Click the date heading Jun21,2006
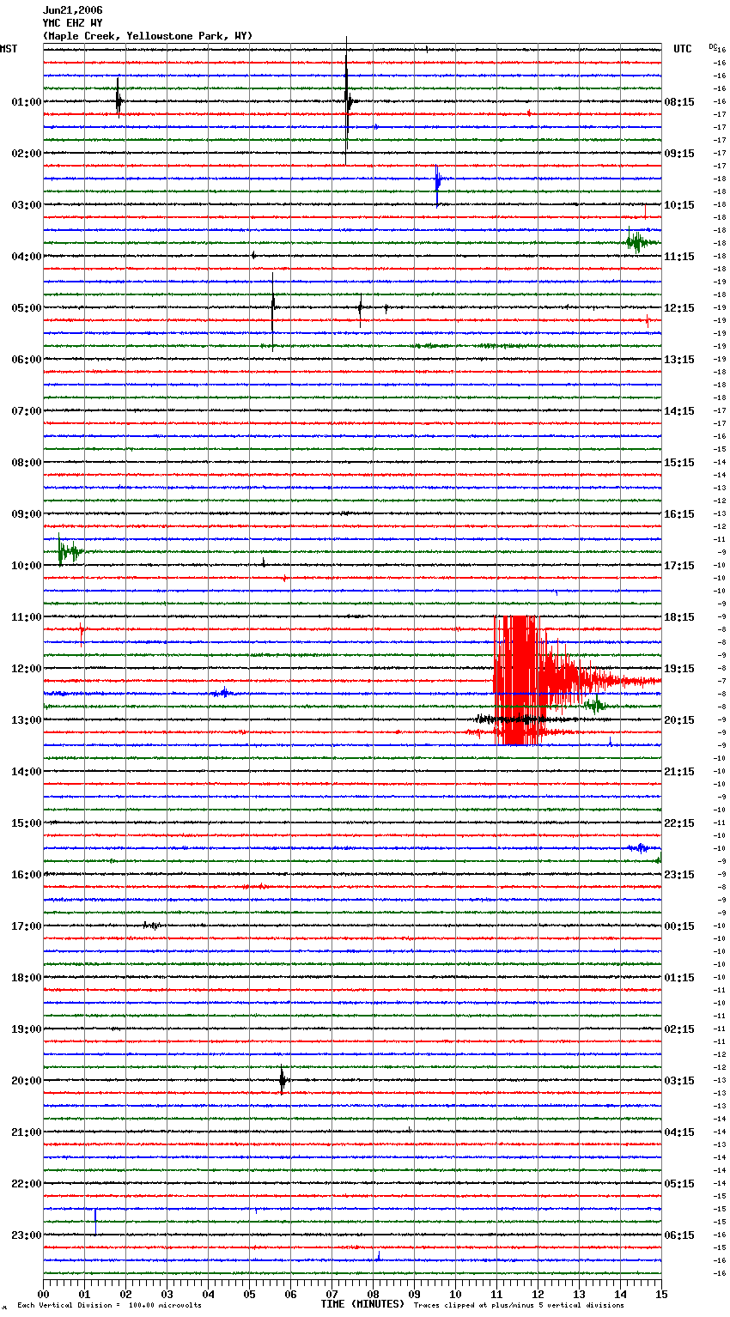Image resolution: width=730 pixels, height=1317 pixels. click(x=72, y=10)
